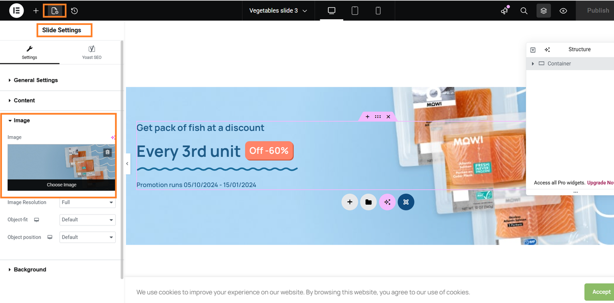Click container handle add plus icon

click(368, 117)
